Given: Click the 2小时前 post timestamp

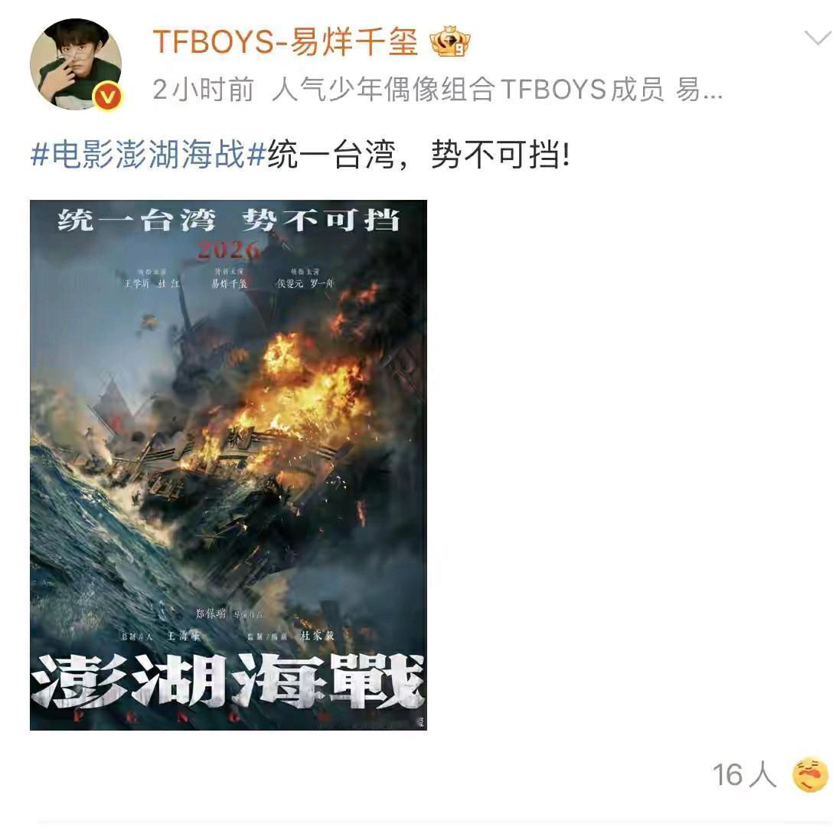Looking at the screenshot, I should point(203,90).
